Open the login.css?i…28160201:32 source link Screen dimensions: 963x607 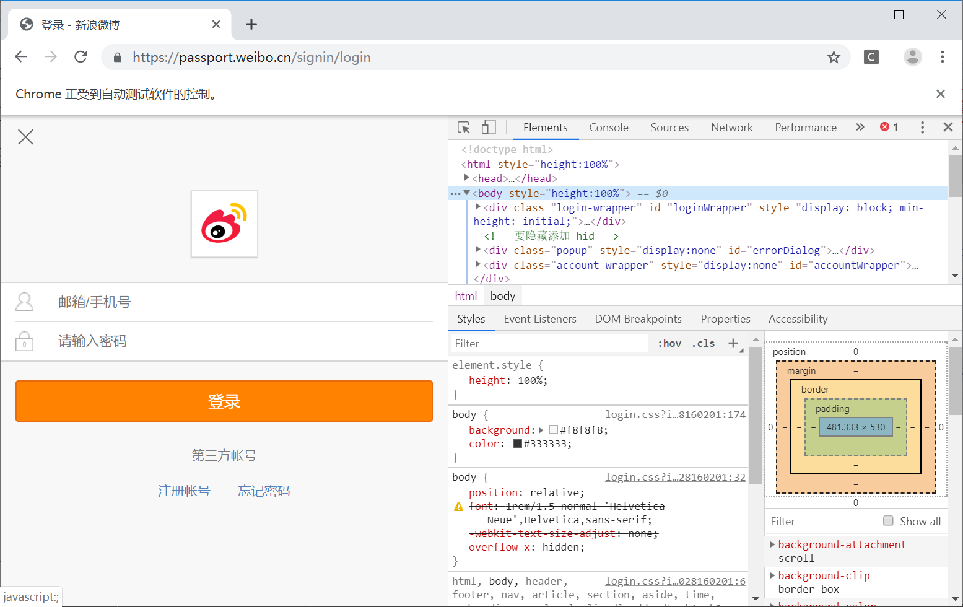(x=675, y=477)
